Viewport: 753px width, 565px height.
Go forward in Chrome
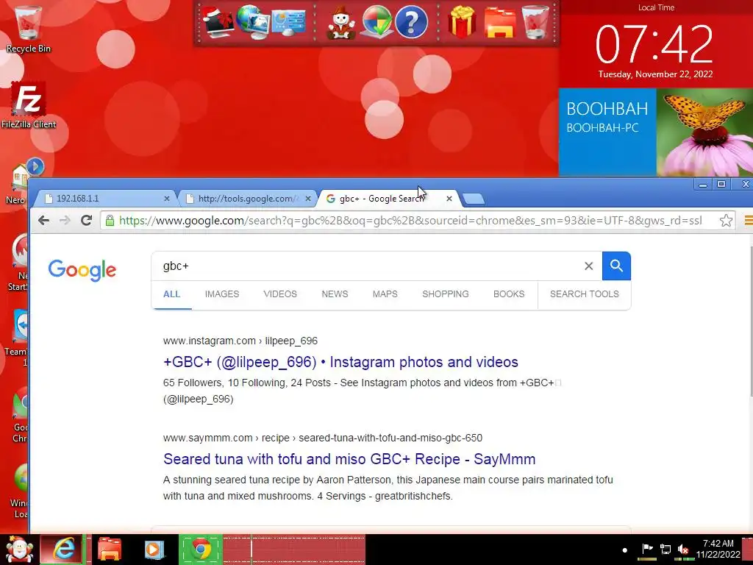[65, 221]
